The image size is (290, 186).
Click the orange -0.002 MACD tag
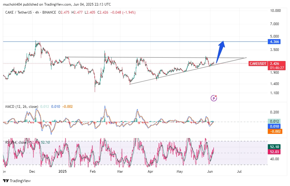(275, 132)
